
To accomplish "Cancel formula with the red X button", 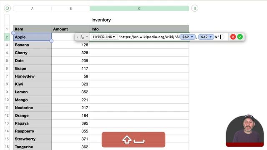I will click(233, 37).
